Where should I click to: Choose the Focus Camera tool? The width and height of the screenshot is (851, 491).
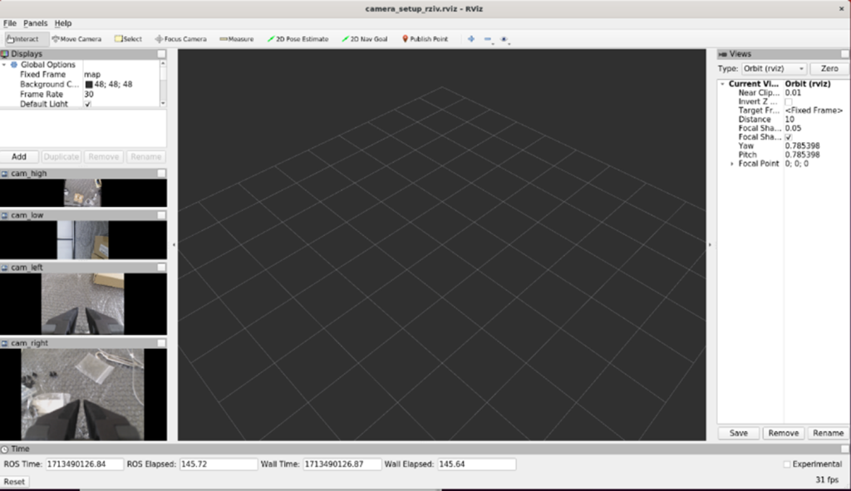point(180,39)
